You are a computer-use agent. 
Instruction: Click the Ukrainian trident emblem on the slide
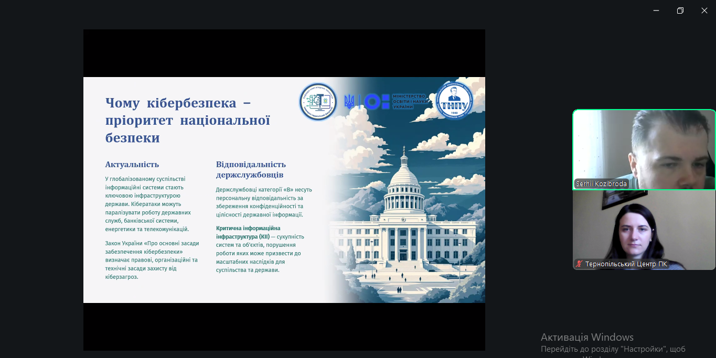[x=349, y=102]
